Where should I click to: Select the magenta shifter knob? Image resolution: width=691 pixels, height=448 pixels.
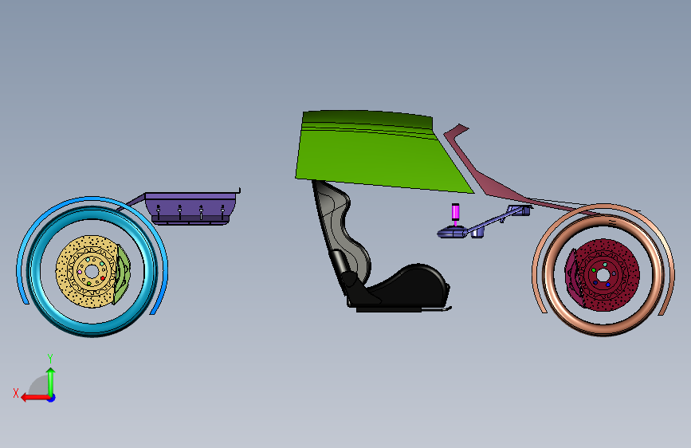(455, 212)
